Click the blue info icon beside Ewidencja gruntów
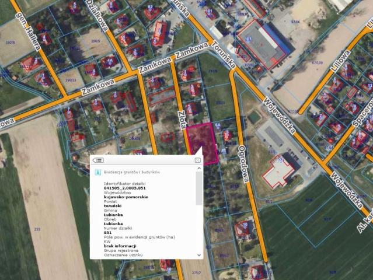 97,173
